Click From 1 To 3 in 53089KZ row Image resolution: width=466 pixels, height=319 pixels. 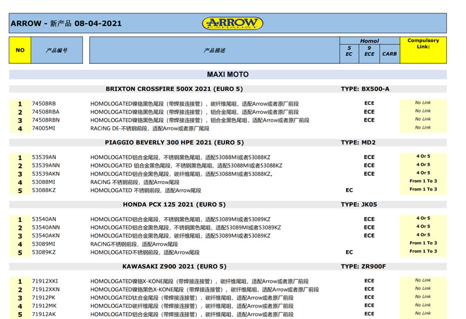click(x=423, y=251)
